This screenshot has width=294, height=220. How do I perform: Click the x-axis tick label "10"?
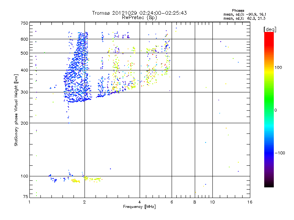pos(212,202)
